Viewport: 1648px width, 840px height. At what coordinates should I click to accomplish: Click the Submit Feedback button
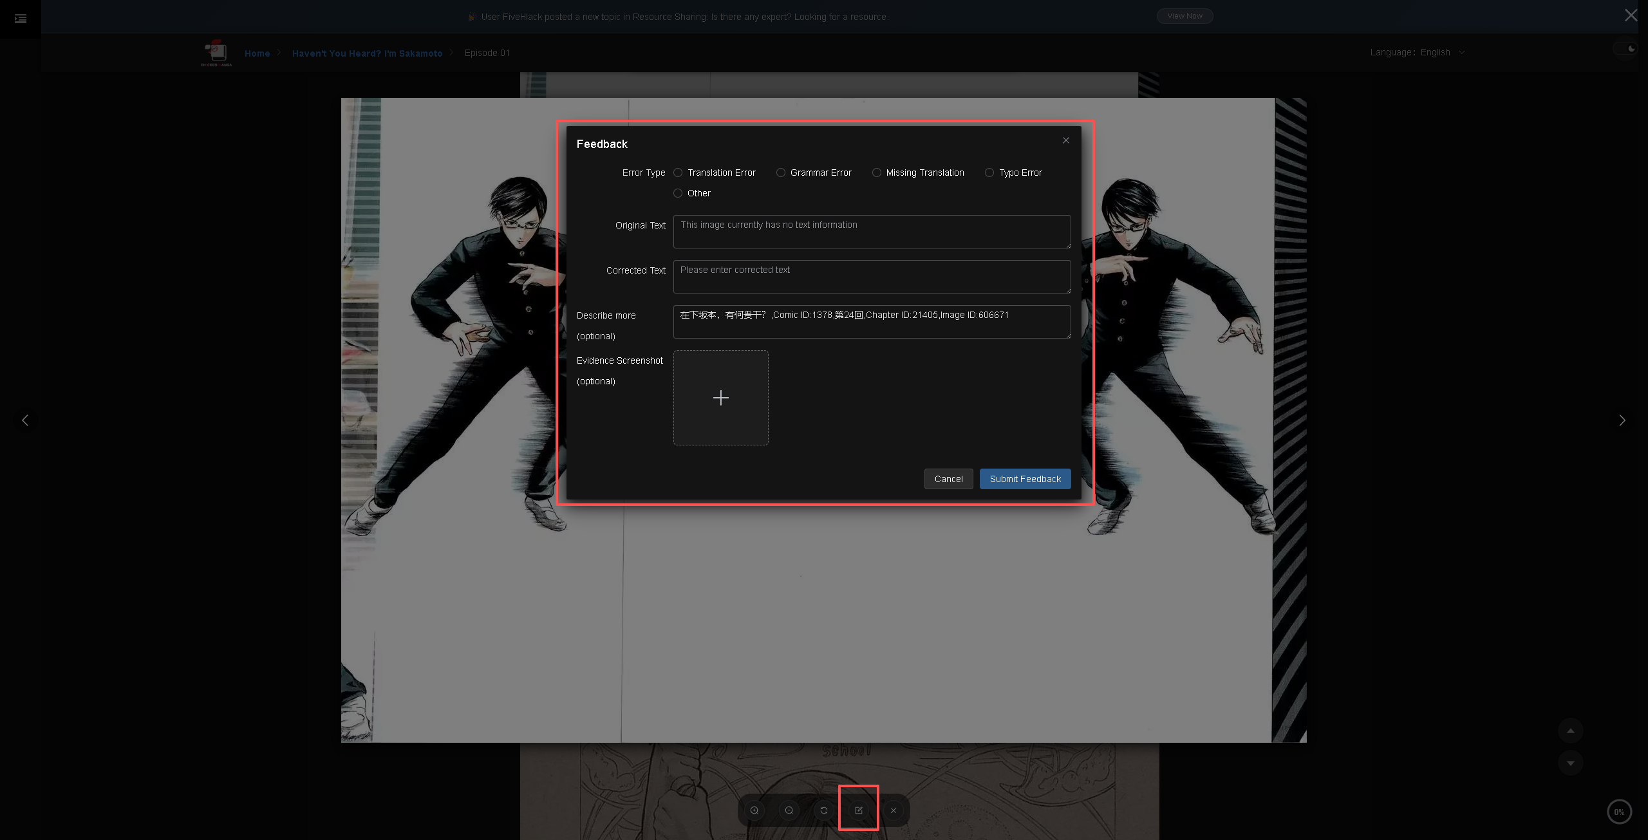[x=1025, y=479]
